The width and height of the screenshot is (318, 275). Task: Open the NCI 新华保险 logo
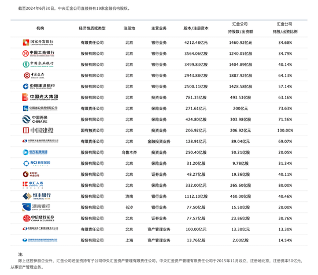36,163
